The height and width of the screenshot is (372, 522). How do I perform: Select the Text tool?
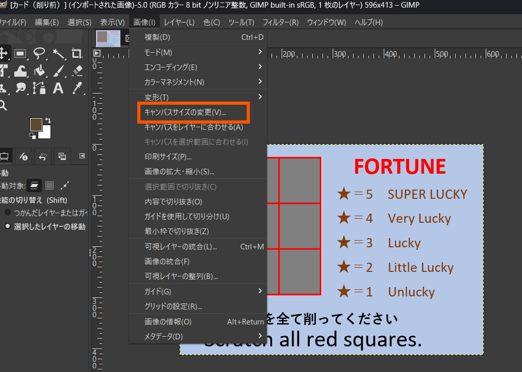58,88
